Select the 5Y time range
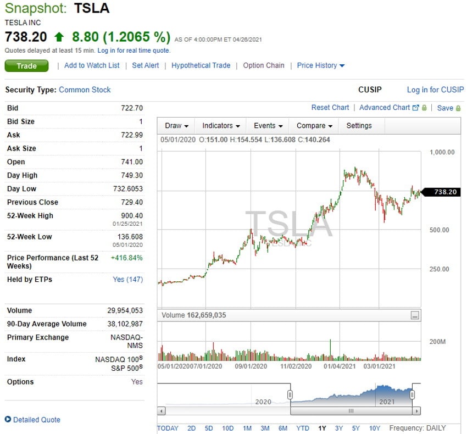467x434 pixels. [356, 428]
